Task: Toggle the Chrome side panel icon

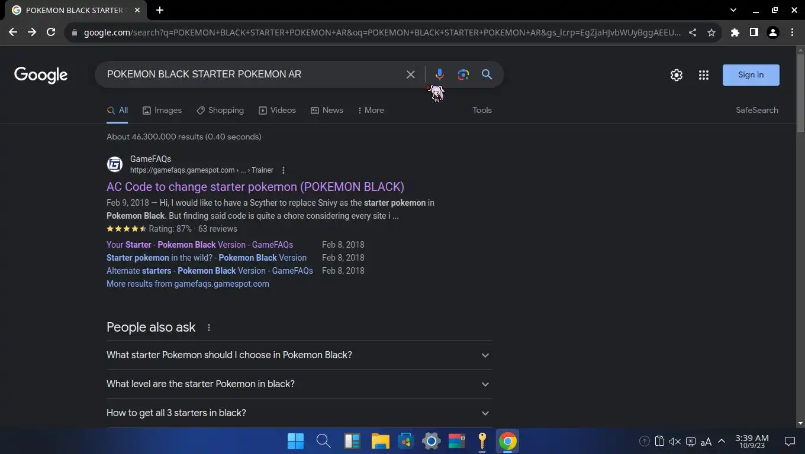Action: tap(754, 33)
